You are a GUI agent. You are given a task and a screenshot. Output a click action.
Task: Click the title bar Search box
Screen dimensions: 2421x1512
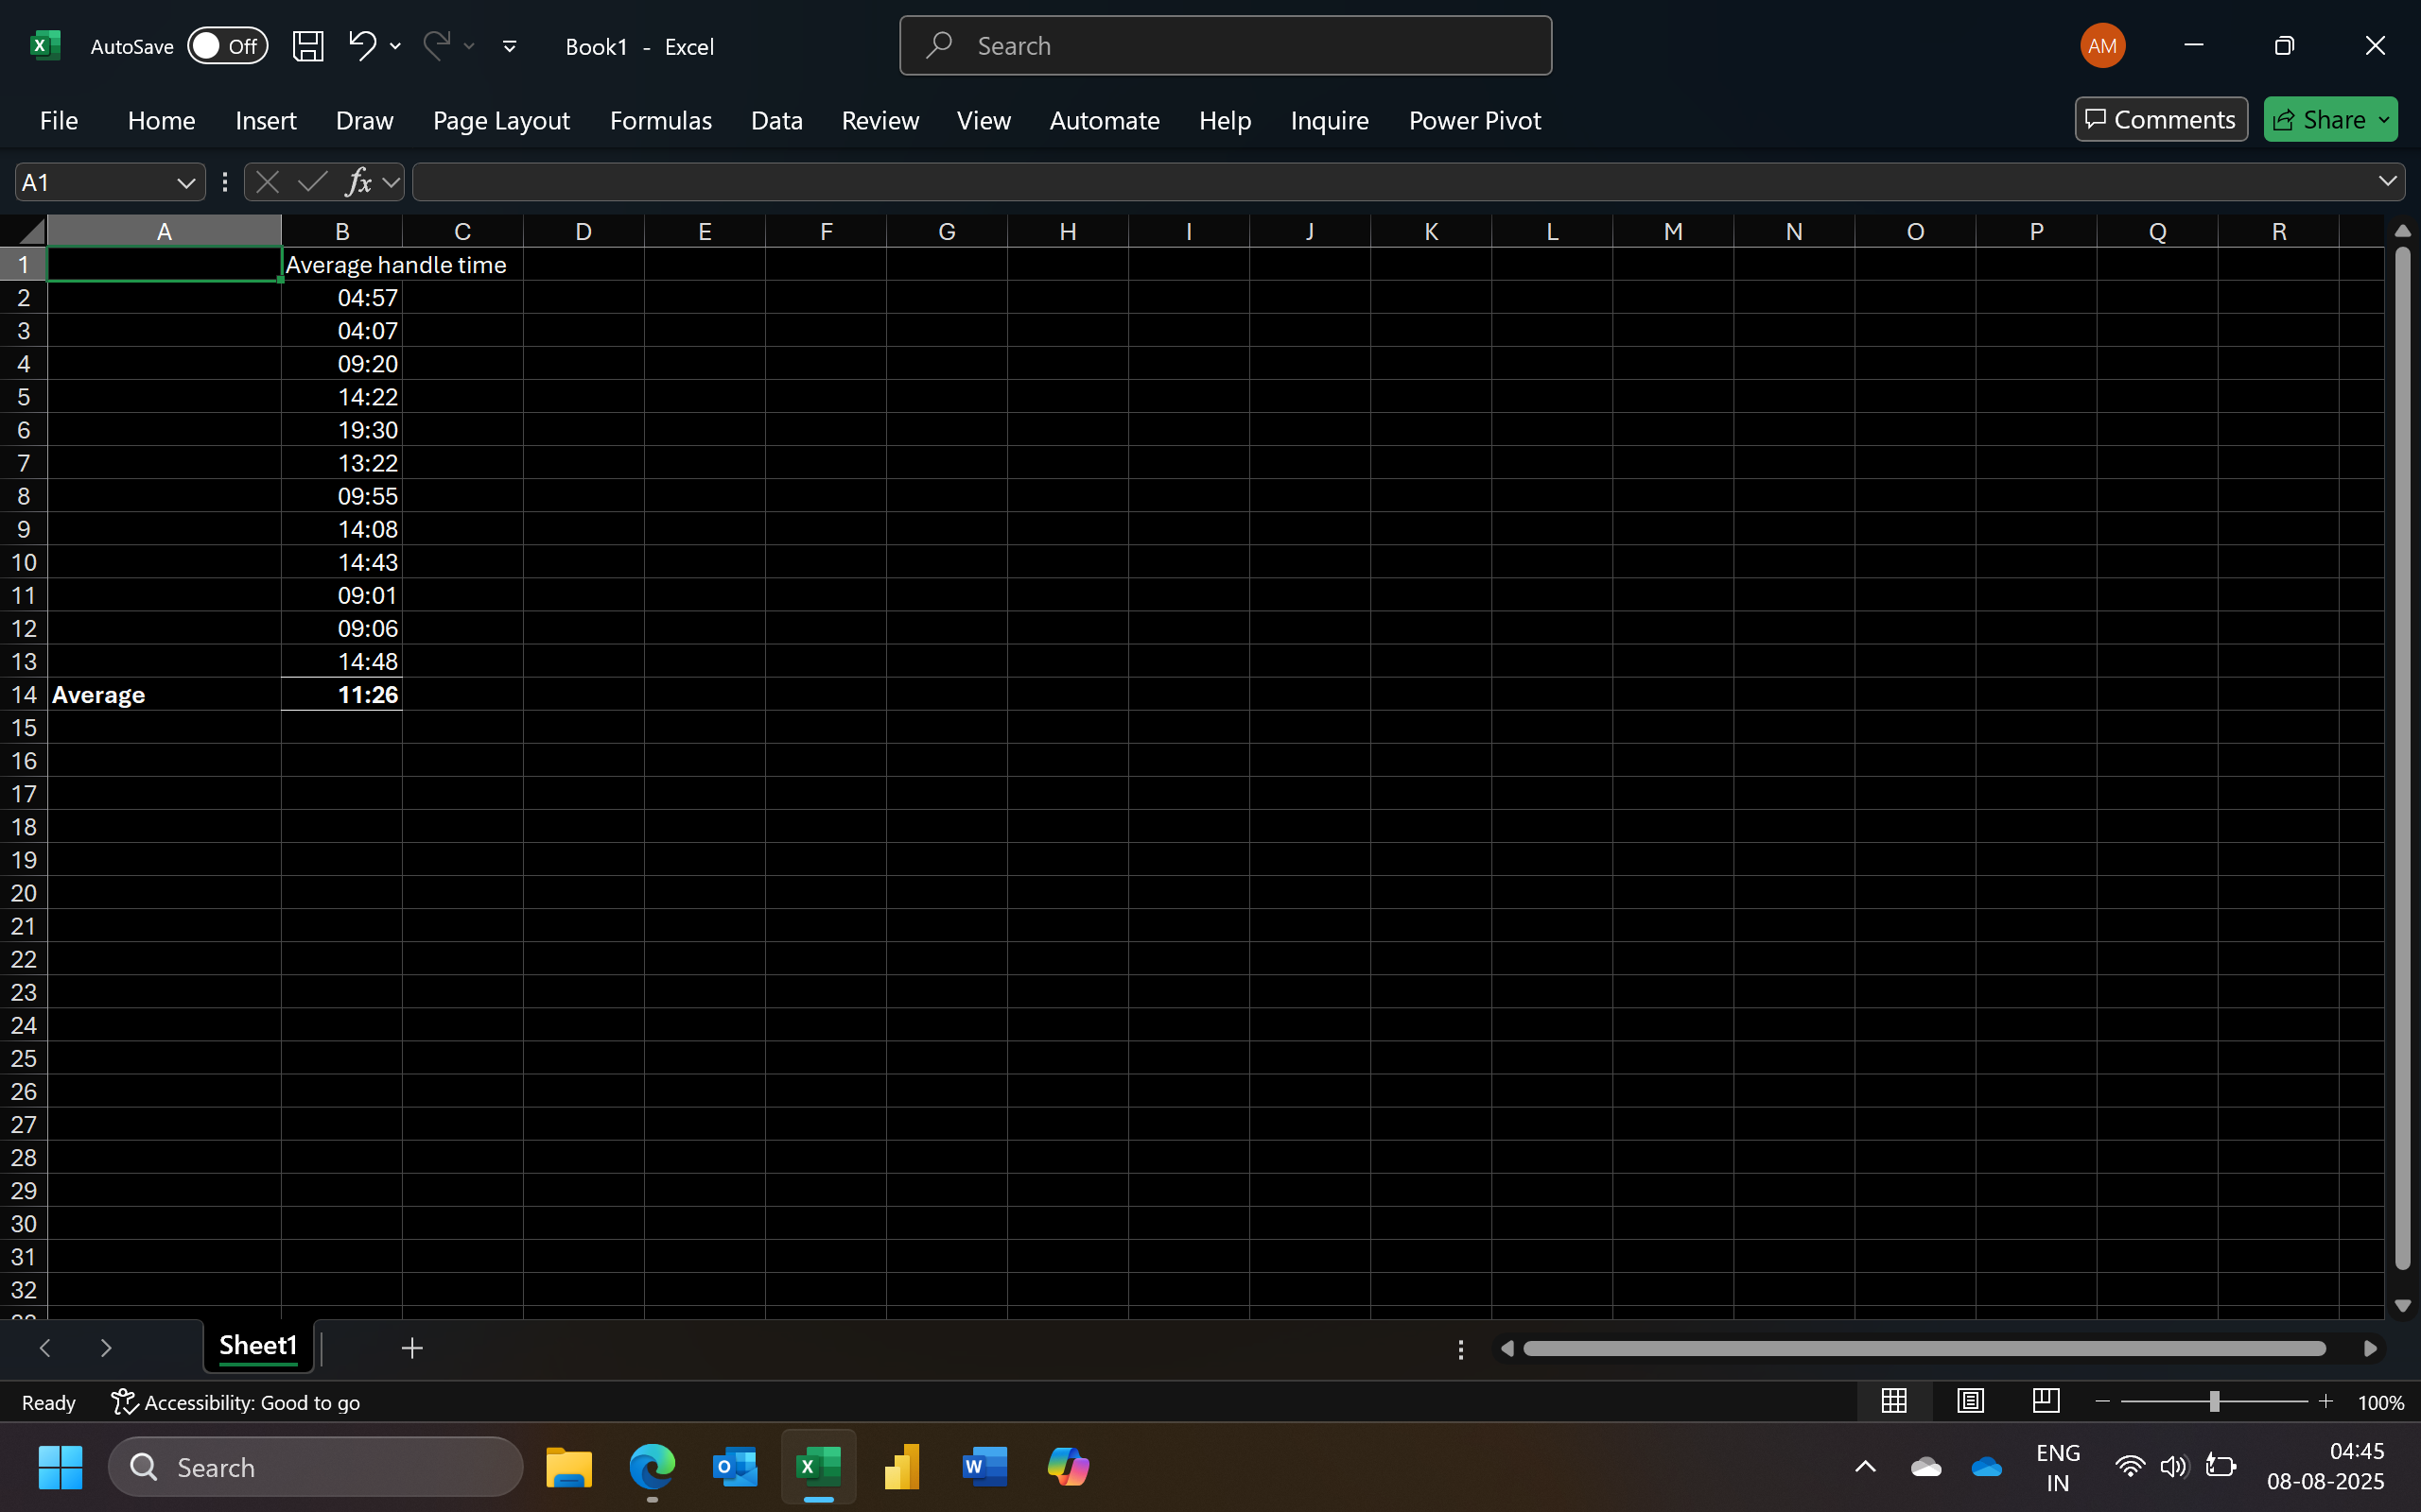[1226, 46]
